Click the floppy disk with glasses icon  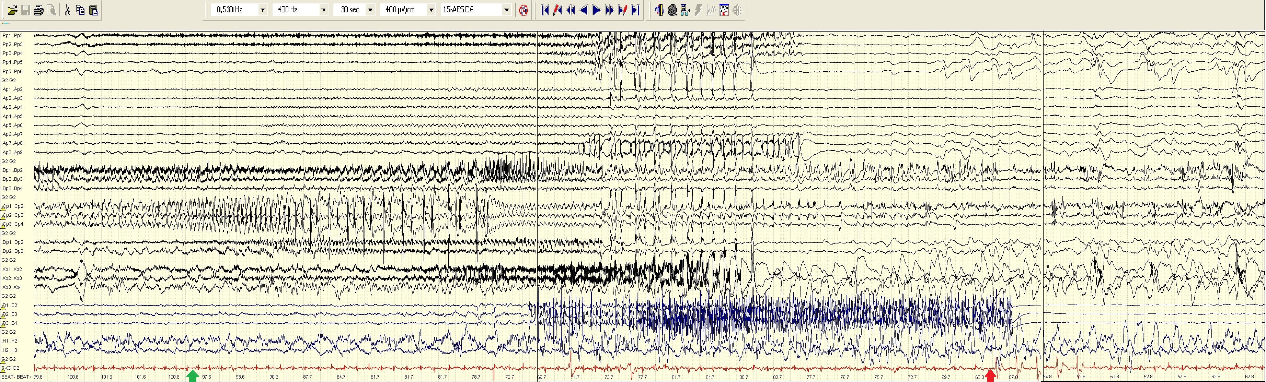tap(685, 10)
